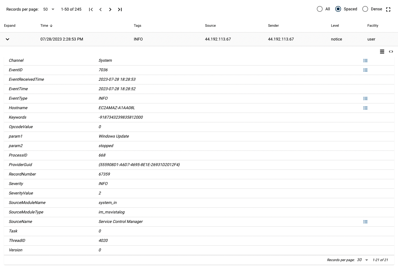Image resolution: width=398 pixels, height=266 pixels.
Task: Toggle fullscreen view icon
Action: [x=388, y=9]
